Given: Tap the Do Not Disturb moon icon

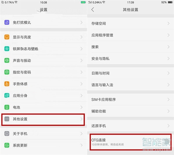Looking at the screenshot, I should (7, 22).
